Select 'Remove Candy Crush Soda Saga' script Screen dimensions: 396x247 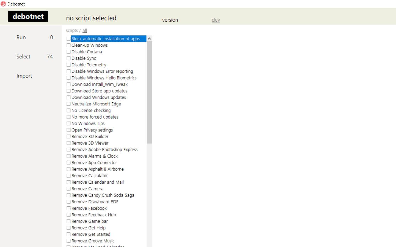[103, 195]
